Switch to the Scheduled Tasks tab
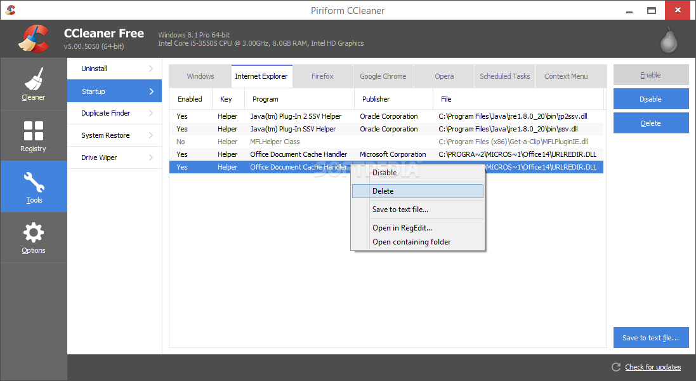This screenshot has height=381, width=696. point(504,76)
